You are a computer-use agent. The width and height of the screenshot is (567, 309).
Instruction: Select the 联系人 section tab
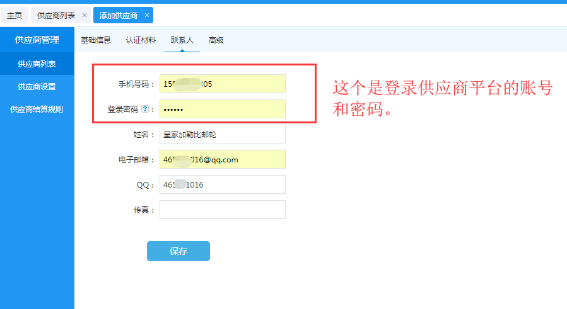pos(182,40)
